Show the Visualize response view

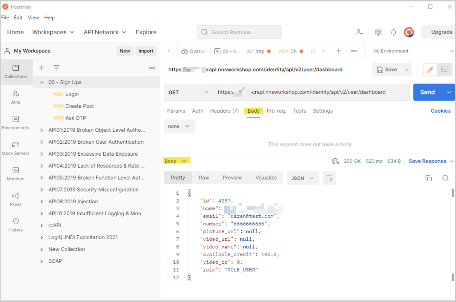266,178
